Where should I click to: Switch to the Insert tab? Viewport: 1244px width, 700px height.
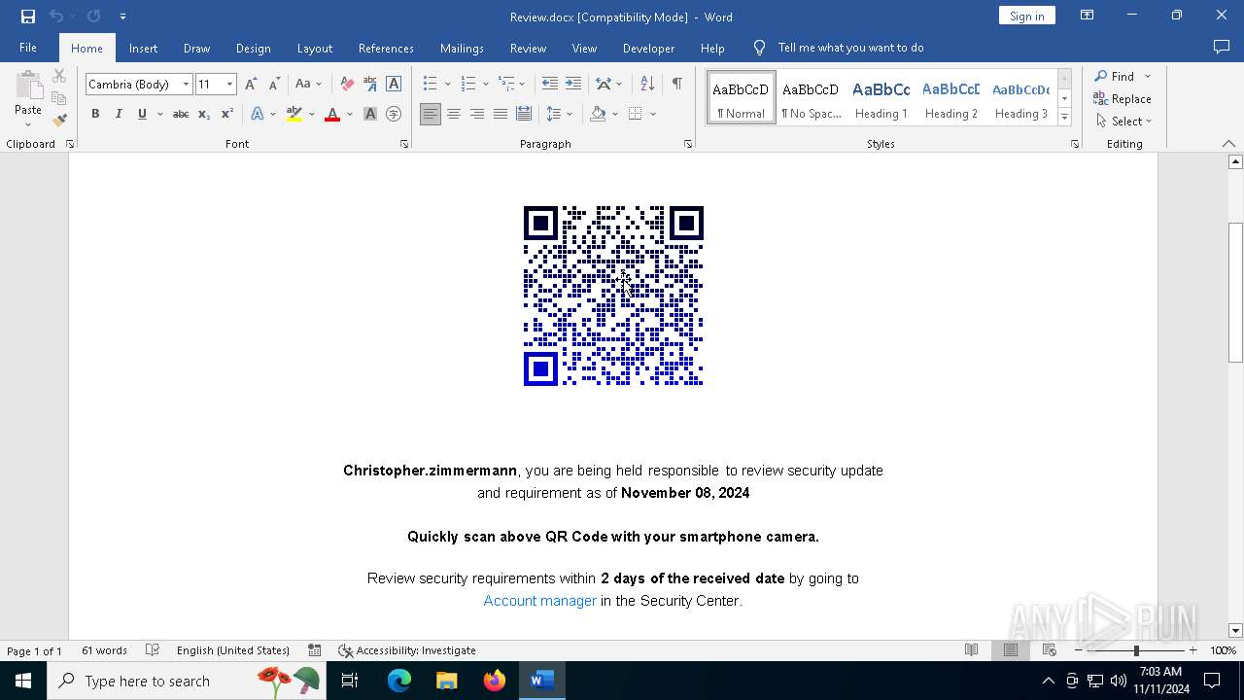point(143,48)
